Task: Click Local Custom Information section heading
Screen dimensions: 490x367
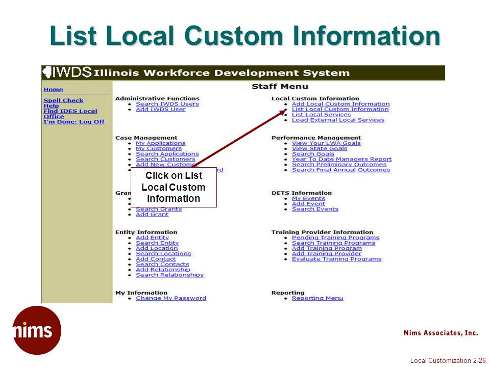Action: pyautogui.click(x=315, y=98)
